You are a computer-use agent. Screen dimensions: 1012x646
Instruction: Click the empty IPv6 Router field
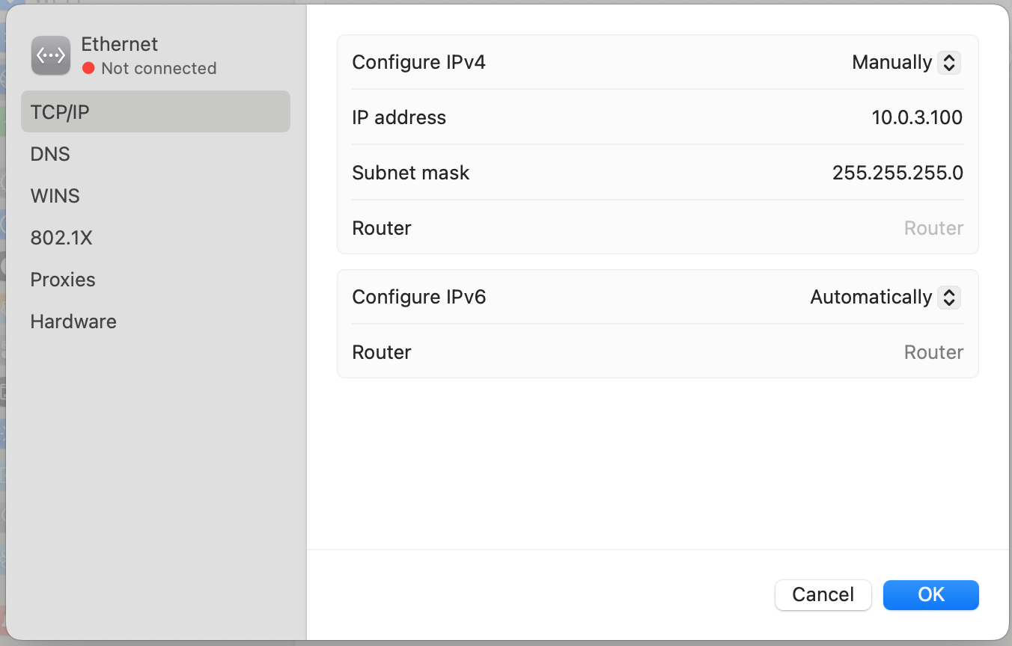pyautogui.click(x=933, y=352)
